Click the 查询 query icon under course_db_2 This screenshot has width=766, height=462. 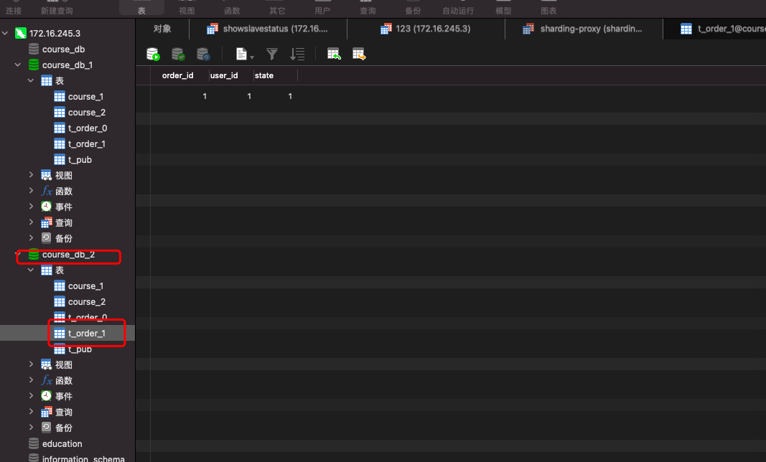pyautogui.click(x=47, y=412)
